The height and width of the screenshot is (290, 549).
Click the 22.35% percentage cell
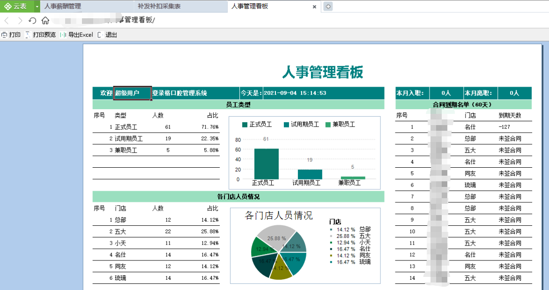pyautogui.click(x=210, y=139)
